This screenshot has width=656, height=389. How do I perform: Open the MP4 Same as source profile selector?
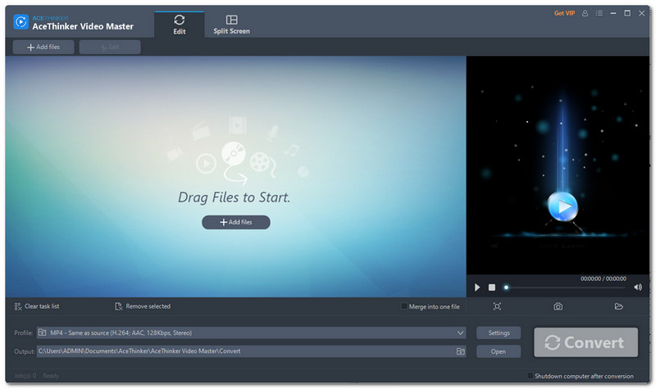251,333
